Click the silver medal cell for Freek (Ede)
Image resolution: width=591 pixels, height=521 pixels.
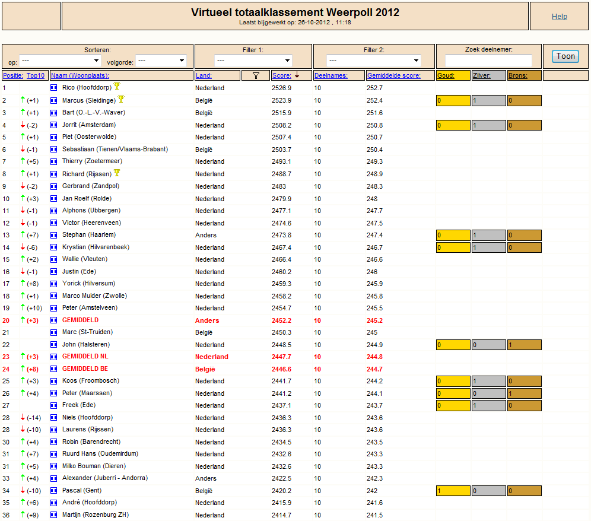pos(489,406)
